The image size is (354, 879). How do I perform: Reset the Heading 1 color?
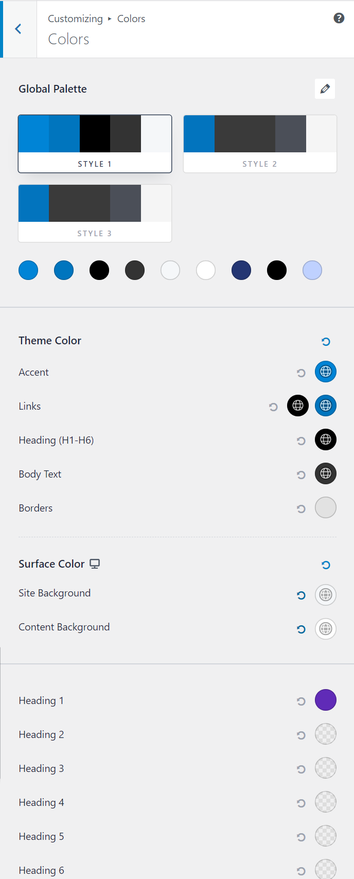coord(301,701)
